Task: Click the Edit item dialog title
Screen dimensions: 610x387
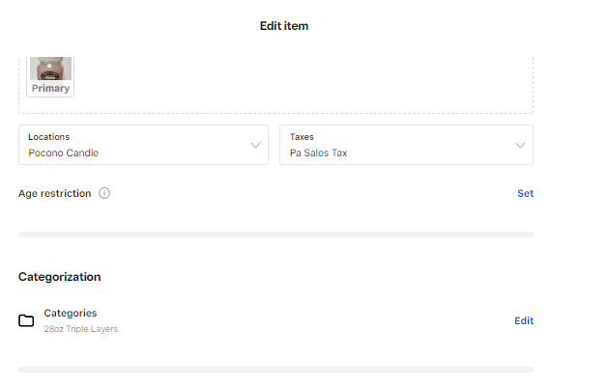Action: point(284,26)
